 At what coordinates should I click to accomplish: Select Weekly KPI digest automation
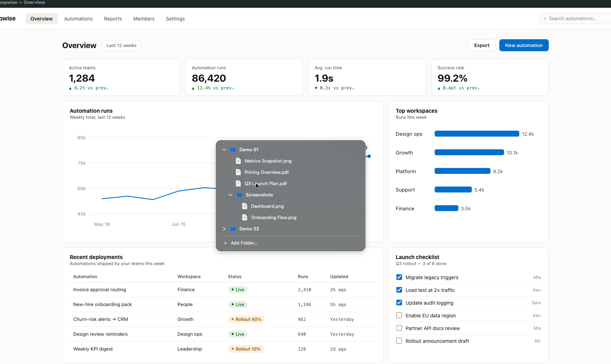223,349
